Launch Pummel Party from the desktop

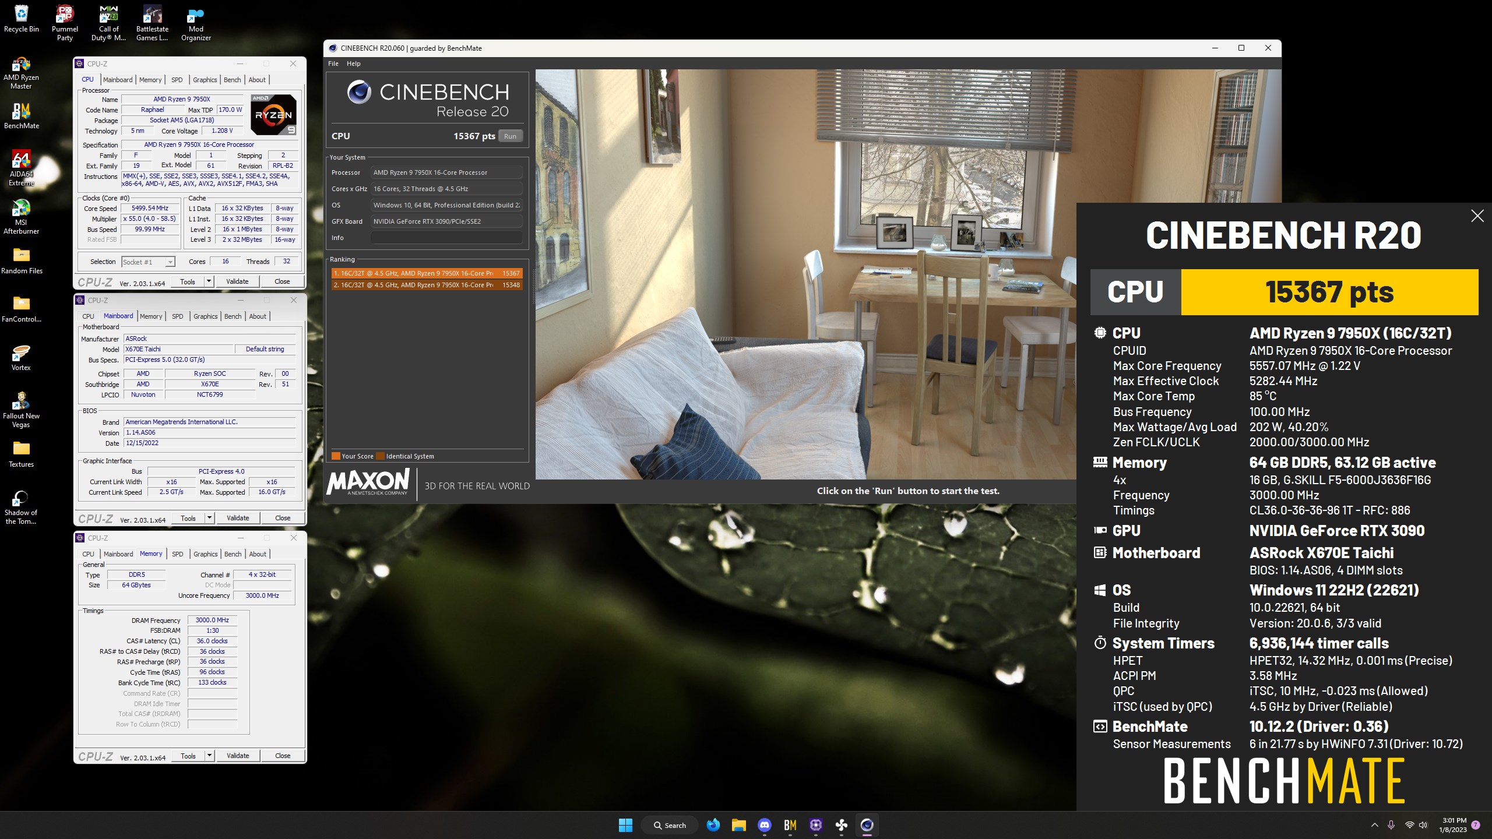[x=65, y=23]
